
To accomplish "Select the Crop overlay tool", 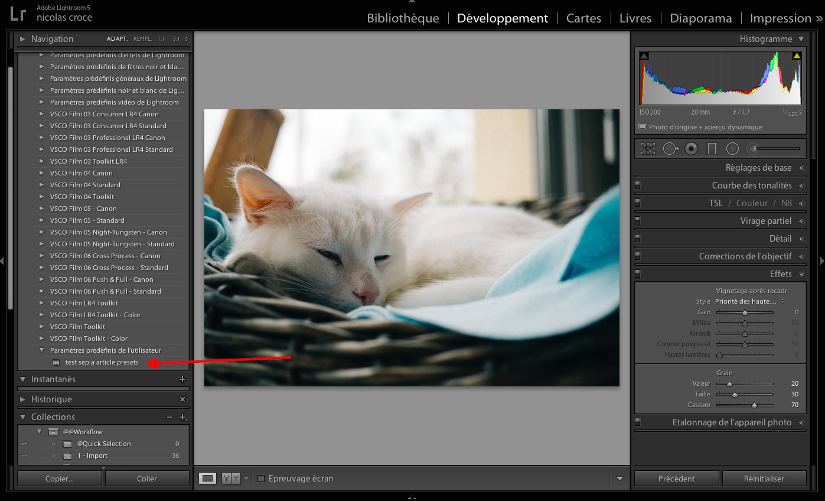I will 648,149.
